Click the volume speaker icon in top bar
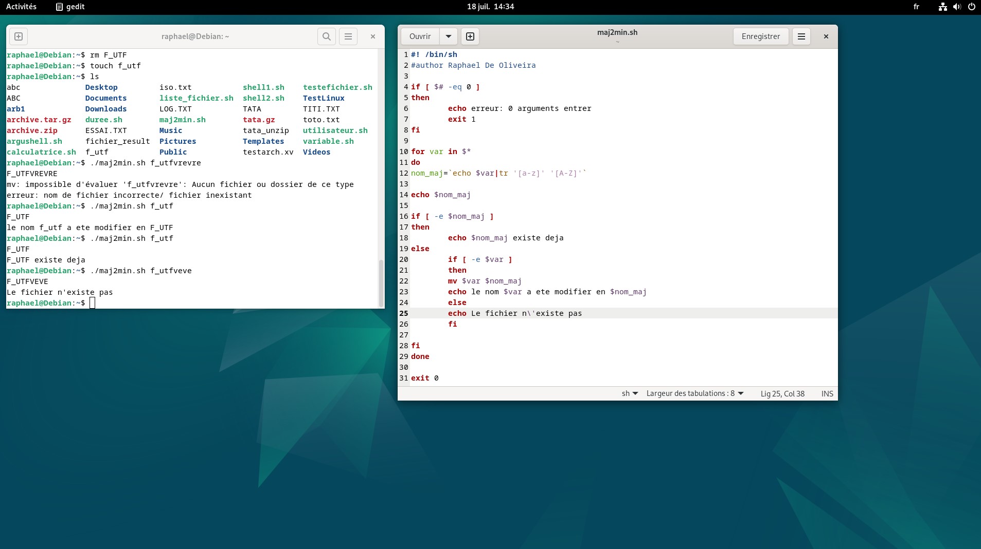Screen dimensions: 981x549 click(x=957, y=7)
